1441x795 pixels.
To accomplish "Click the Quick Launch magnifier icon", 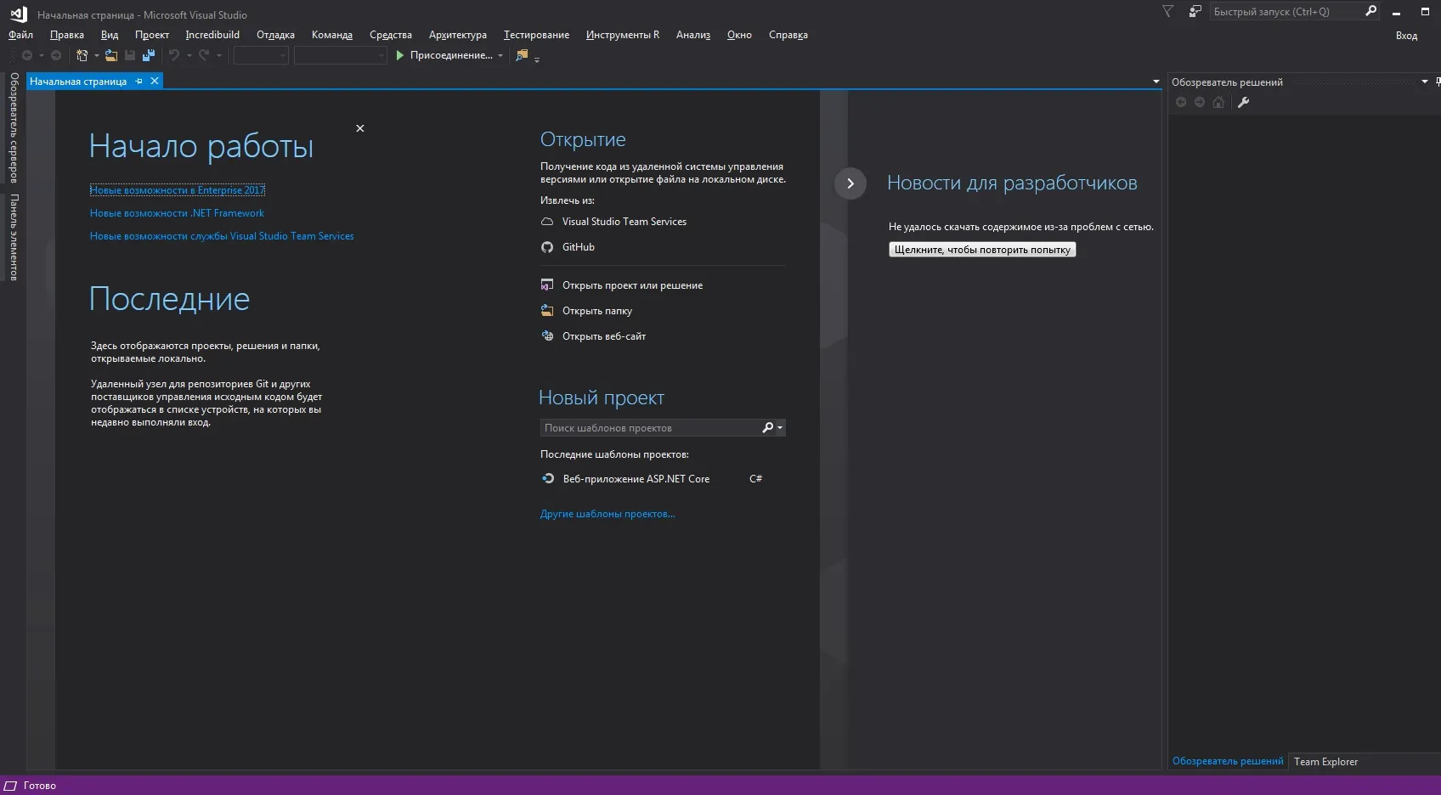I will [1370, 11].
